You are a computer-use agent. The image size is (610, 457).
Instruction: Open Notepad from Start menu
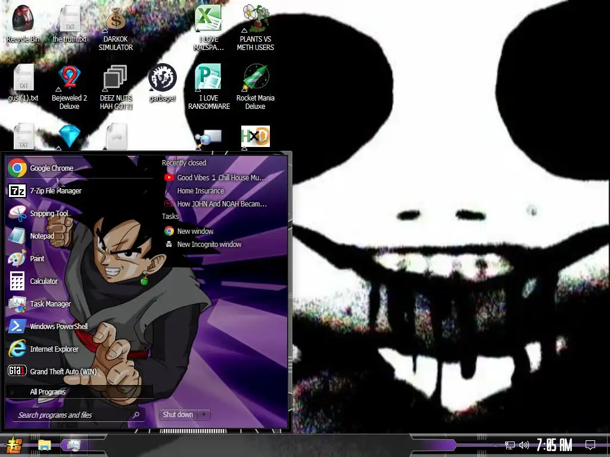[79, 236]
